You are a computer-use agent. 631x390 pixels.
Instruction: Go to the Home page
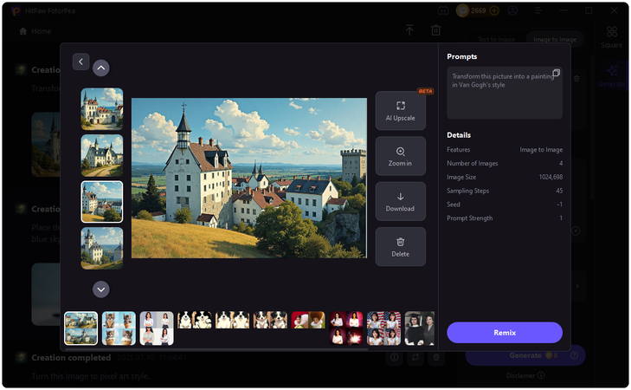click(x=35, y=31)
